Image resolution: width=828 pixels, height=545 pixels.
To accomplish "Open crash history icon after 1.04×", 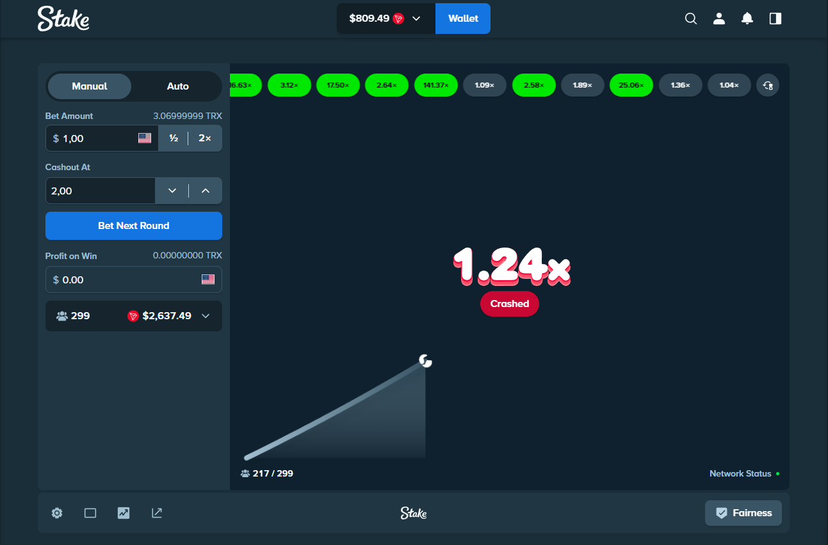I will (x=768, y=85).
